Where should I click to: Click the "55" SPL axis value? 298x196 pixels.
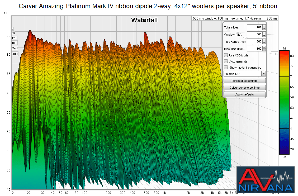pyautogui.click(x=8, y=151)
